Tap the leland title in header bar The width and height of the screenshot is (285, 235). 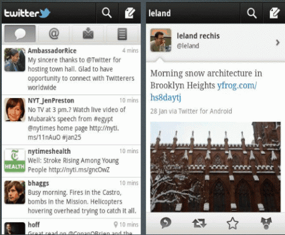pos(160,13)
